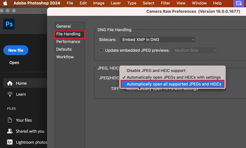Switch to the Defaults preferences tab

point(70,49)
